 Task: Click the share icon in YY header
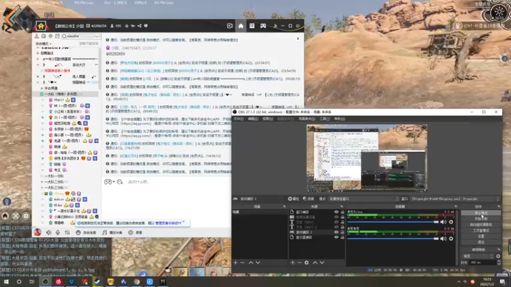pos(139,26)
